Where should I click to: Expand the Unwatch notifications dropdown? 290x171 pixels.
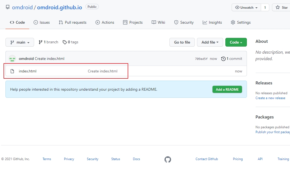[x=246, y=8]
